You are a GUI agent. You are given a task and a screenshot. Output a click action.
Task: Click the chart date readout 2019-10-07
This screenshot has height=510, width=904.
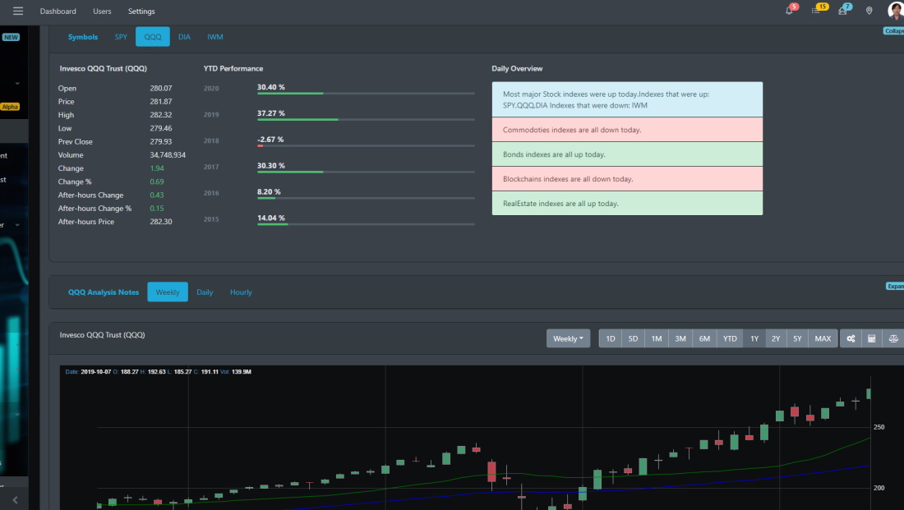click(95, 372)
